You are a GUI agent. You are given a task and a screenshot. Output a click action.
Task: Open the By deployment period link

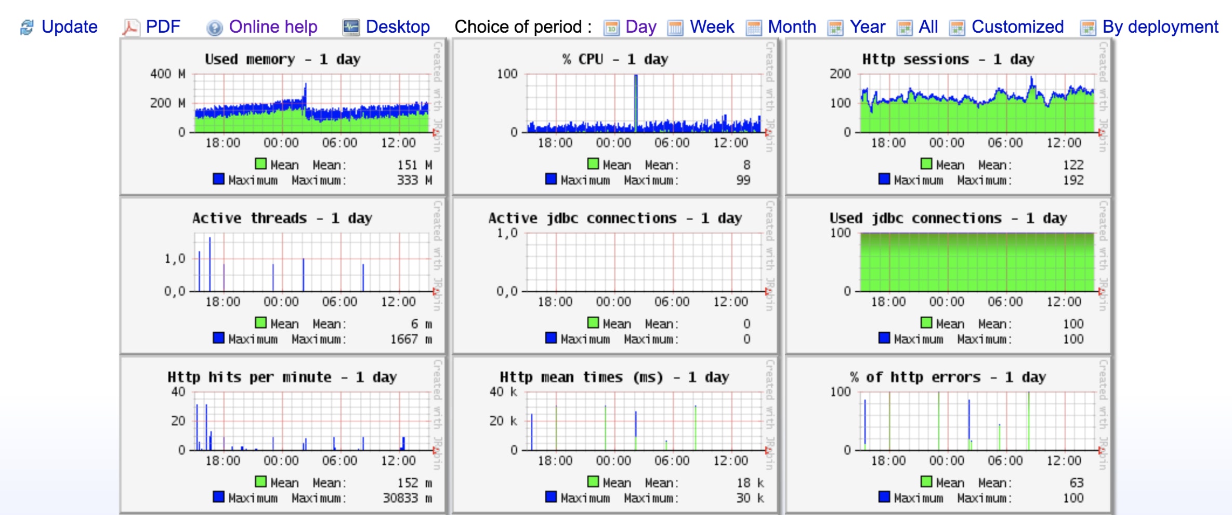(1160, 27)
